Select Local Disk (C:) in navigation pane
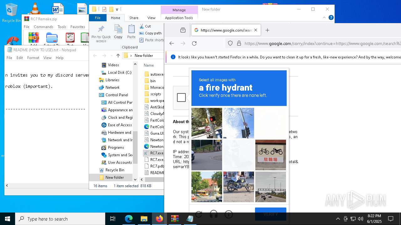Image resolution: width=401 pixels, height=225 pixels. 119,72
